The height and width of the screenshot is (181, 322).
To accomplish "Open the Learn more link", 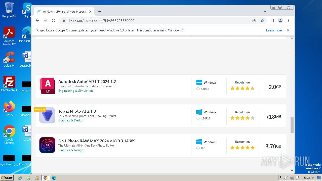I will tap(274, 30).
